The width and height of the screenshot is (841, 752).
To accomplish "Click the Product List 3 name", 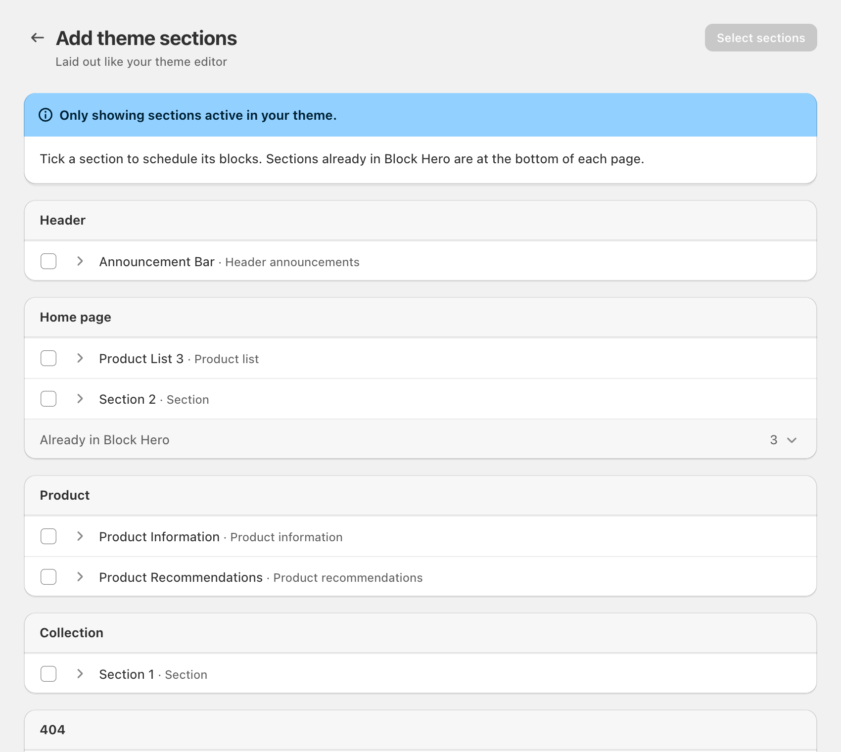I will click(x=141, y=359).
